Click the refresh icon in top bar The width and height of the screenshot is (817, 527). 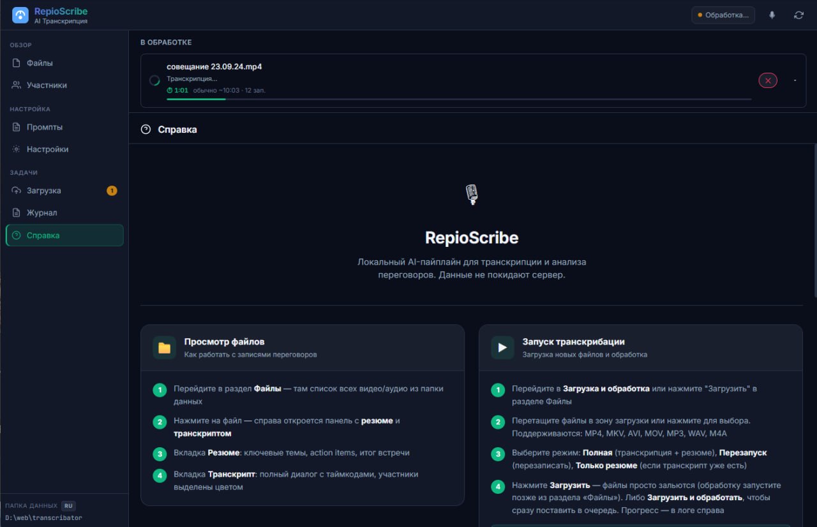point(798,15)
